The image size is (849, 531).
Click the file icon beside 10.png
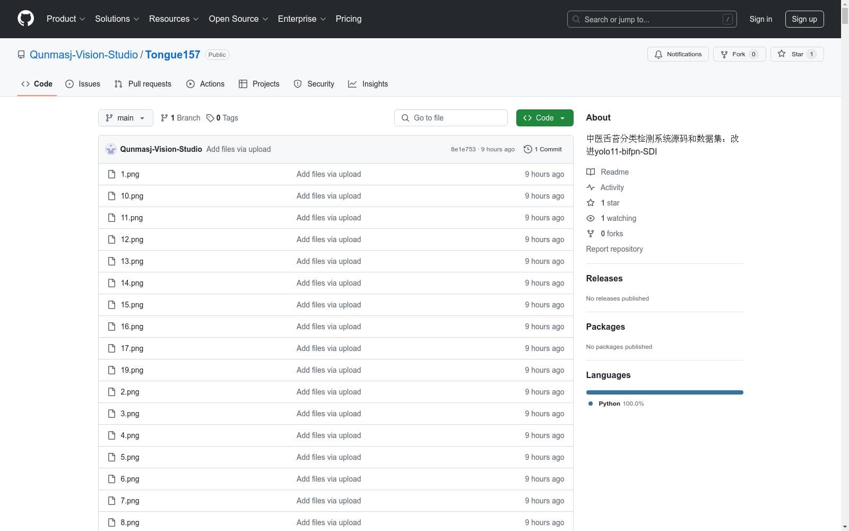click(x=111, y=196)
